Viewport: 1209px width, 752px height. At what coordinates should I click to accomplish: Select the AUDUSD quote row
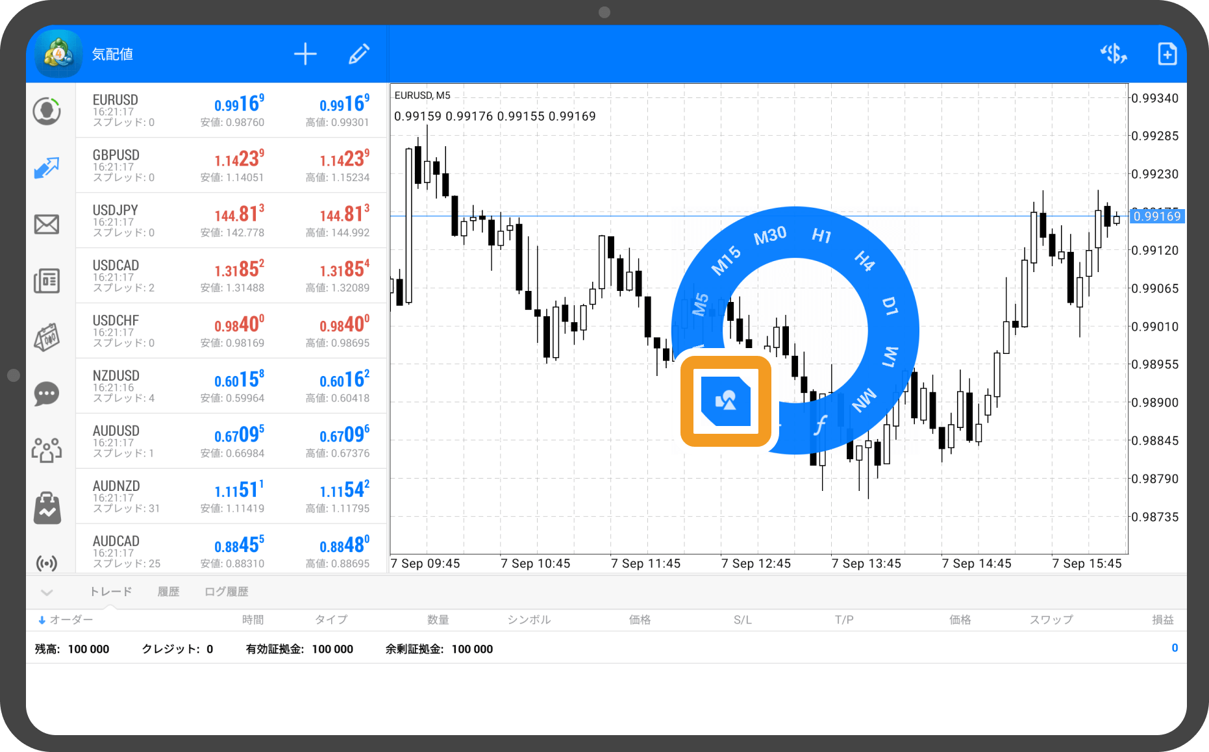231,442
